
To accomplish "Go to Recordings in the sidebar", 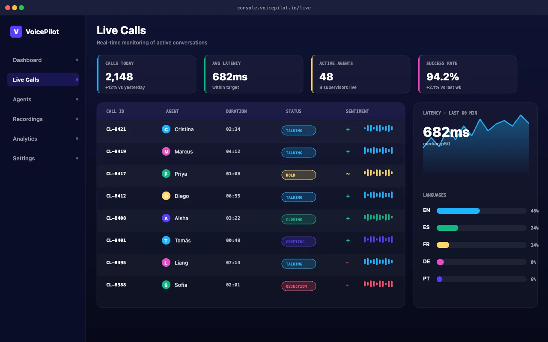I will [43, 119].
